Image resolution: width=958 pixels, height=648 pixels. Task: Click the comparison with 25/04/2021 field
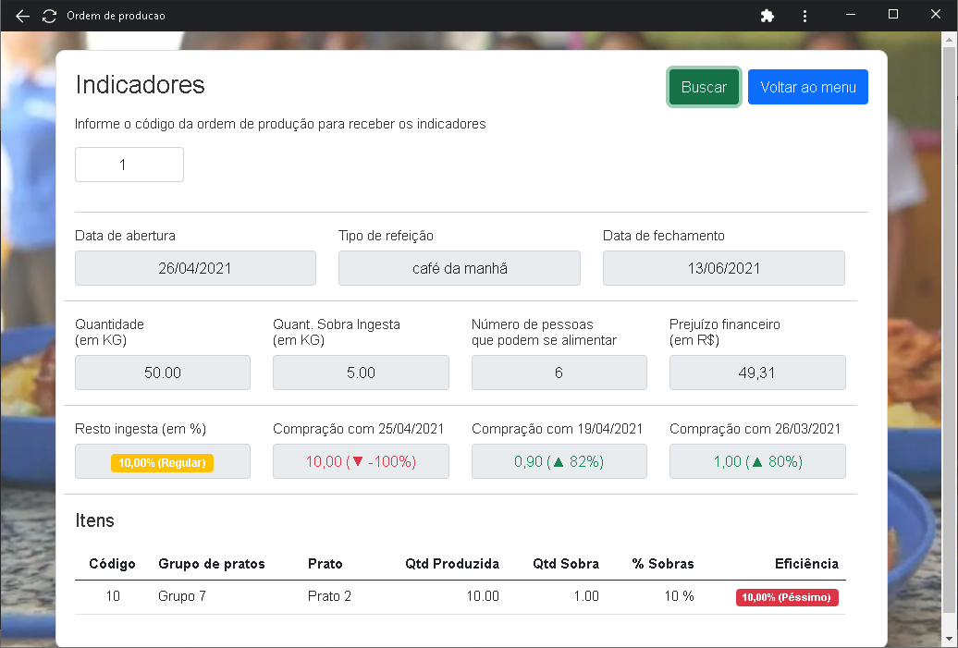click(361, 461)
